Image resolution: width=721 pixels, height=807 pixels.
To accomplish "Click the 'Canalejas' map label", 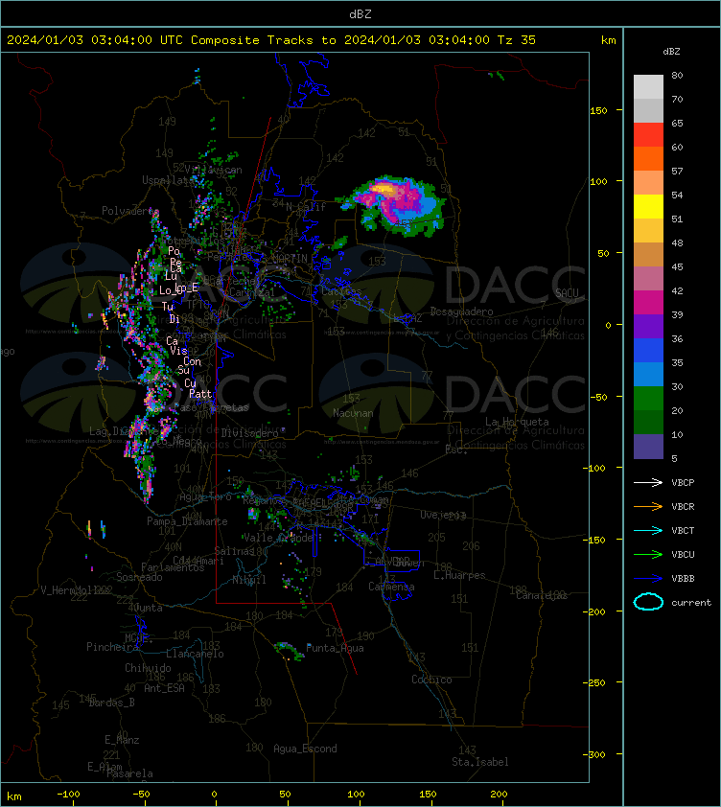I will point(542,595).
